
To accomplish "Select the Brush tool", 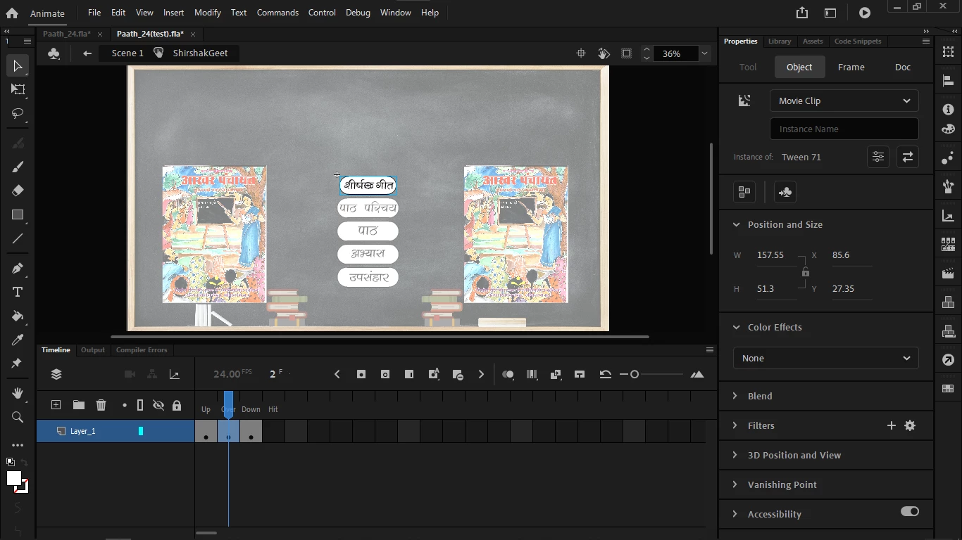I will tap(18, 167).
